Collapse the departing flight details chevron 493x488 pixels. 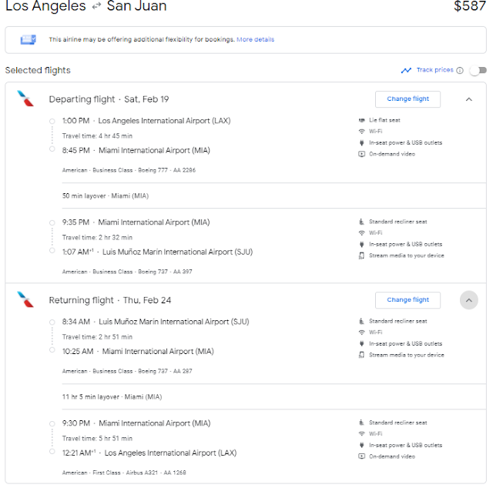pos(469,99)
